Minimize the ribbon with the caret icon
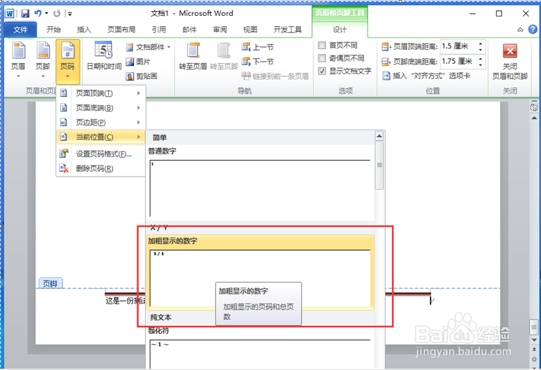The height and width of the screenshot is (370, 541). pyautogui.click(x=520, y=30)
